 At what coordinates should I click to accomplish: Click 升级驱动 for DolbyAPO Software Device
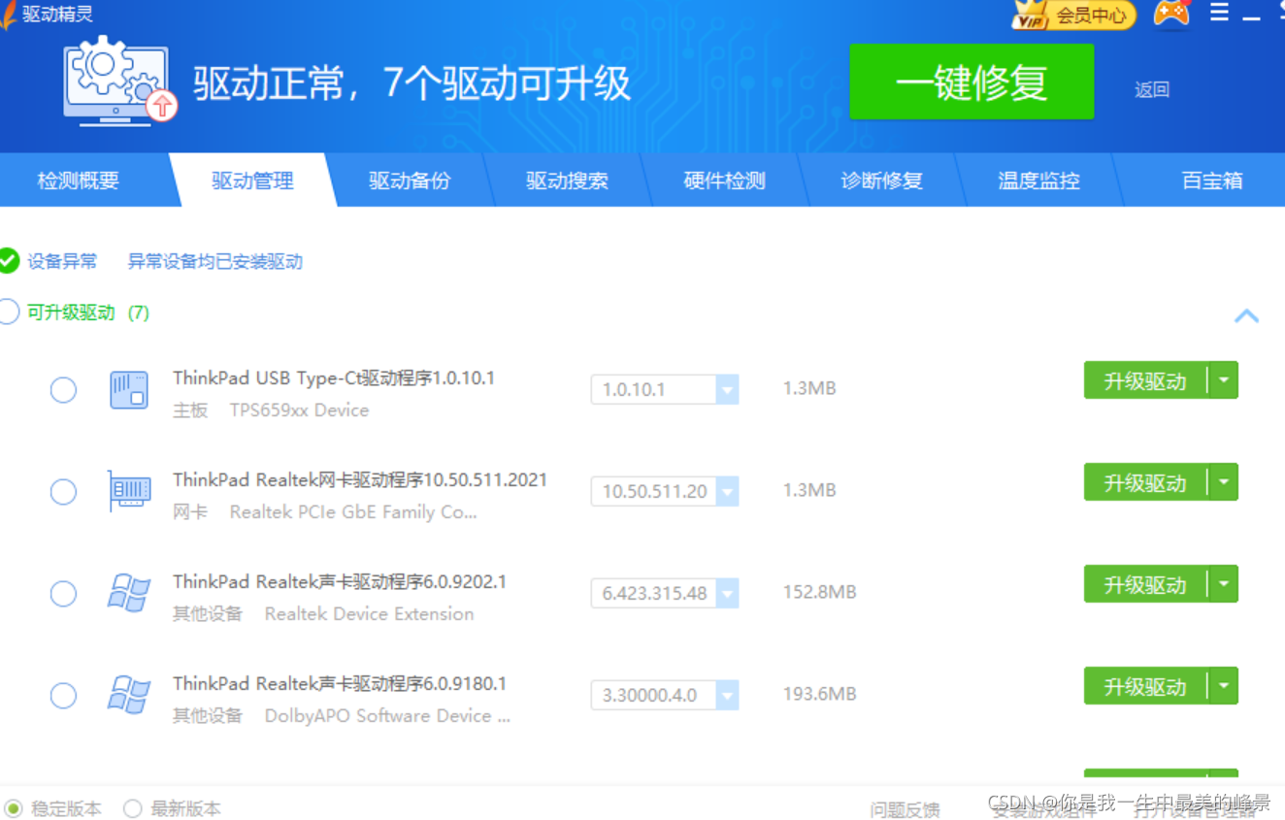(x=1145, y=686)
